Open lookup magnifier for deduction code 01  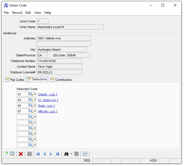pos(31,94)
